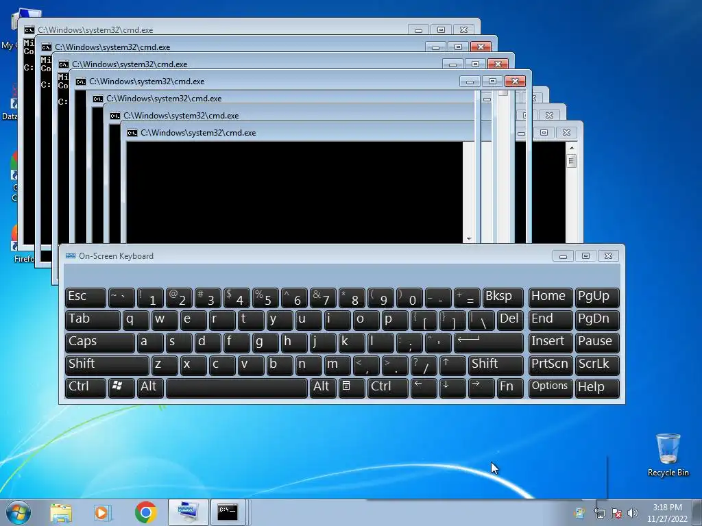Screen dimensions: 702x526
Task: Click the backslash key
Action: [x=481, y=320]
